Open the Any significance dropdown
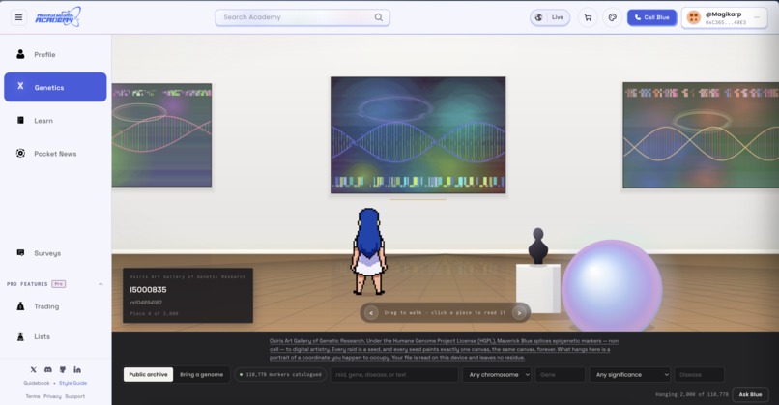This screenshot has height=405, width=779. point(629,375)
